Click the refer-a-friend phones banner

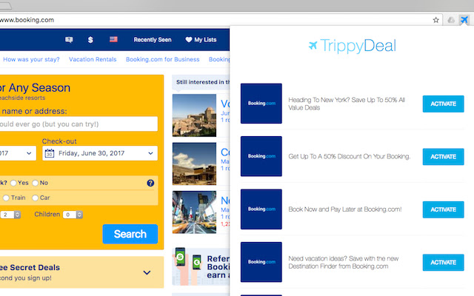coord(201,266)
